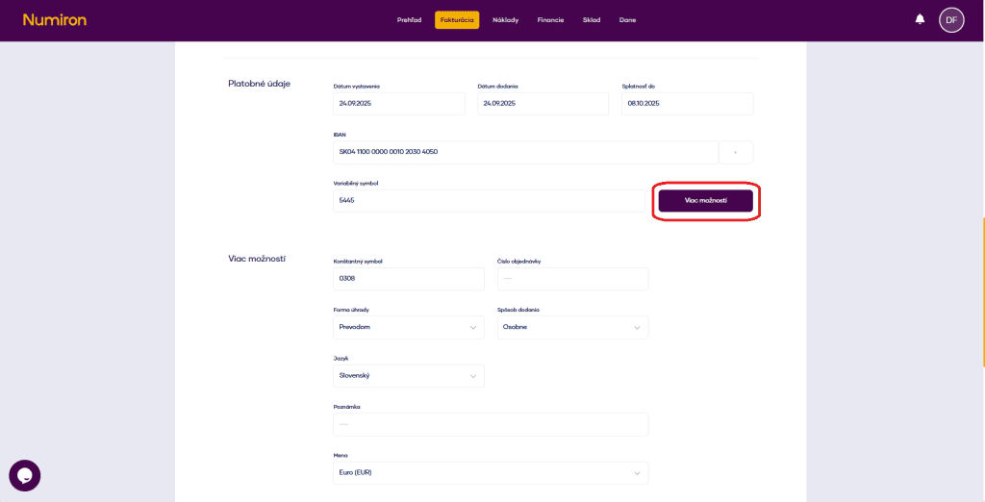Go to the Prehľad tab
The image size is (985, 502).
tap(410, 20)
